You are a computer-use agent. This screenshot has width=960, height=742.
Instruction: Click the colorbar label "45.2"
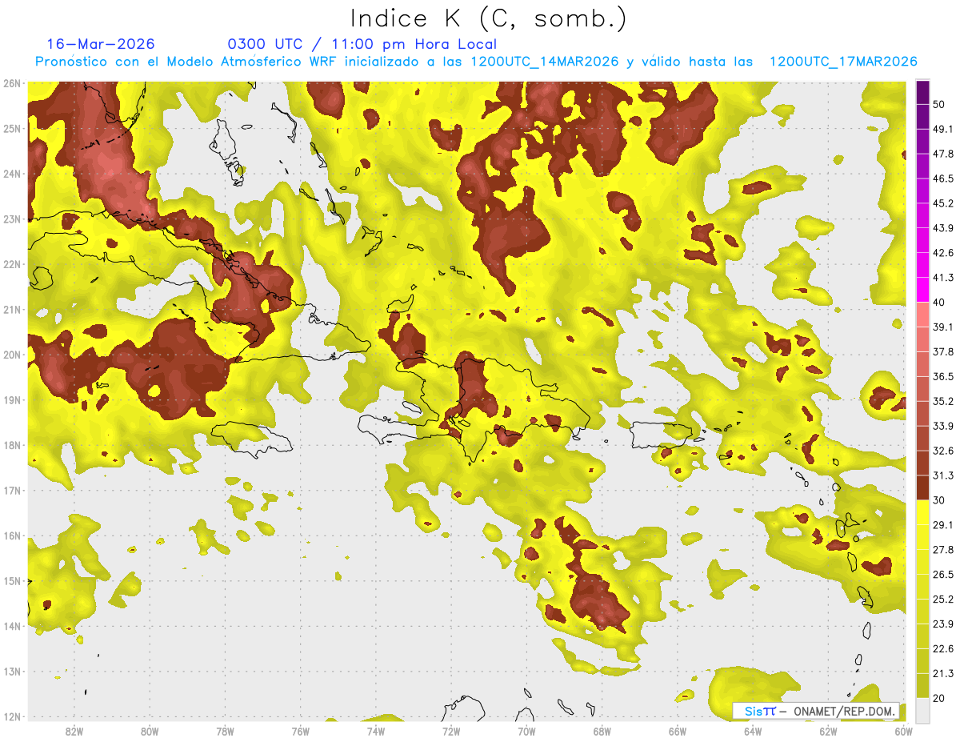pyautogui.click(x=943, y=203)
